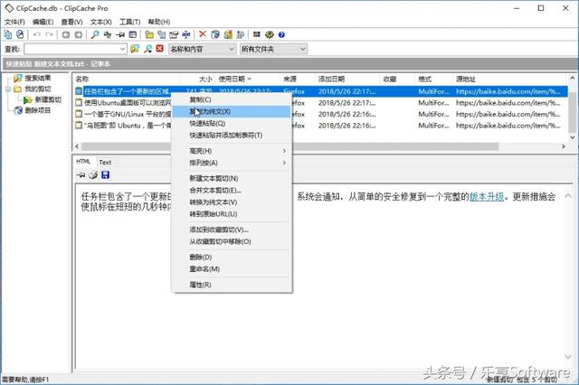Select 搜索结果 in the folder tree
The image size is (579, 385).
[x=38, y=78]
